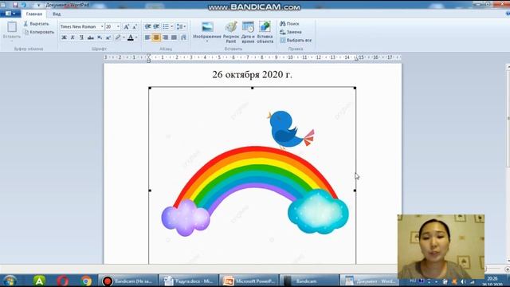Viewport: 510px width, 287px height.
Task: Click the Paste (Вставить) clipboard icon
Action: tap(12, 27)
